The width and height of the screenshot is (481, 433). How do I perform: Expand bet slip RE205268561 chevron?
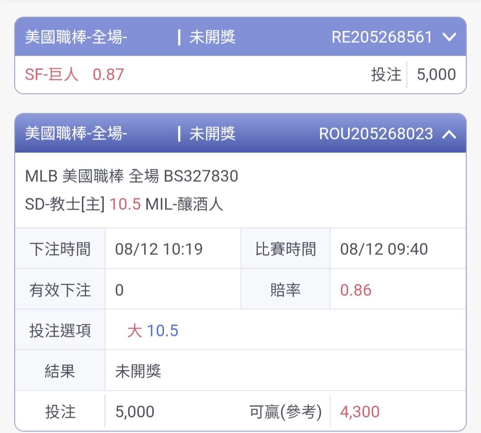[x=449, y=37]
